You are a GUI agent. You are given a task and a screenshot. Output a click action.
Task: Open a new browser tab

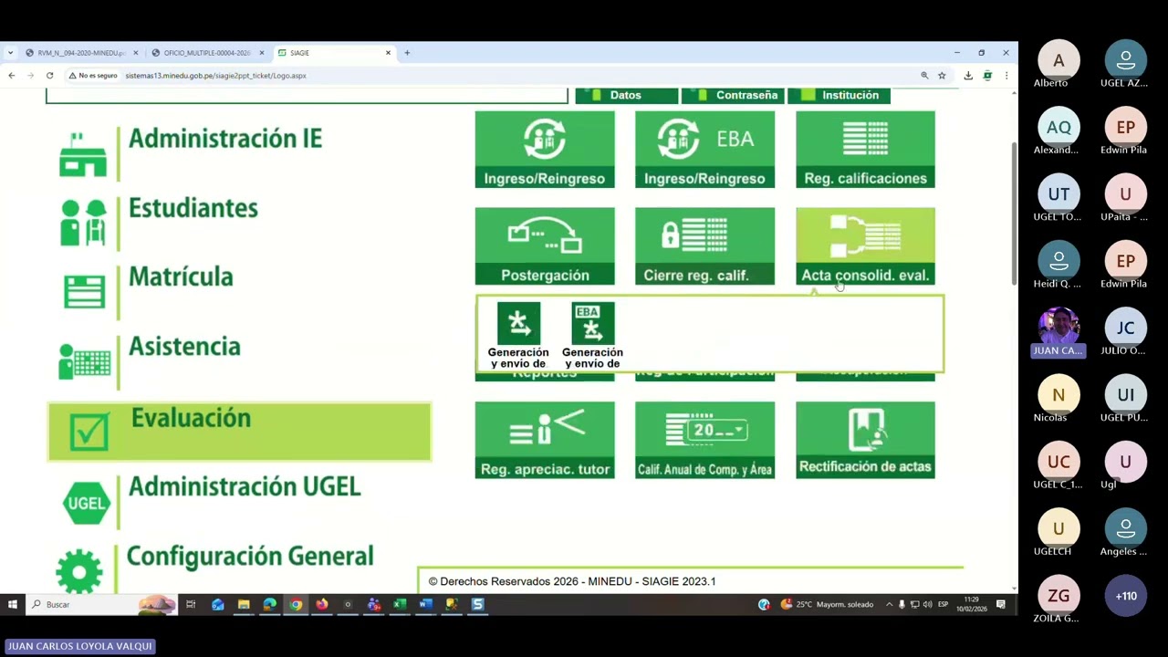407,53
